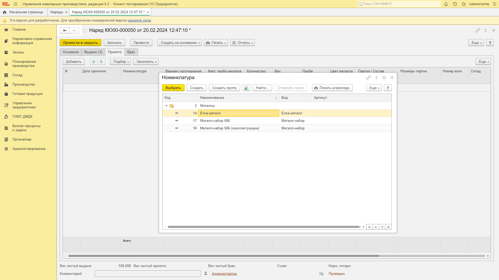
Task: Open notifications bell icon
Action: 446,4
